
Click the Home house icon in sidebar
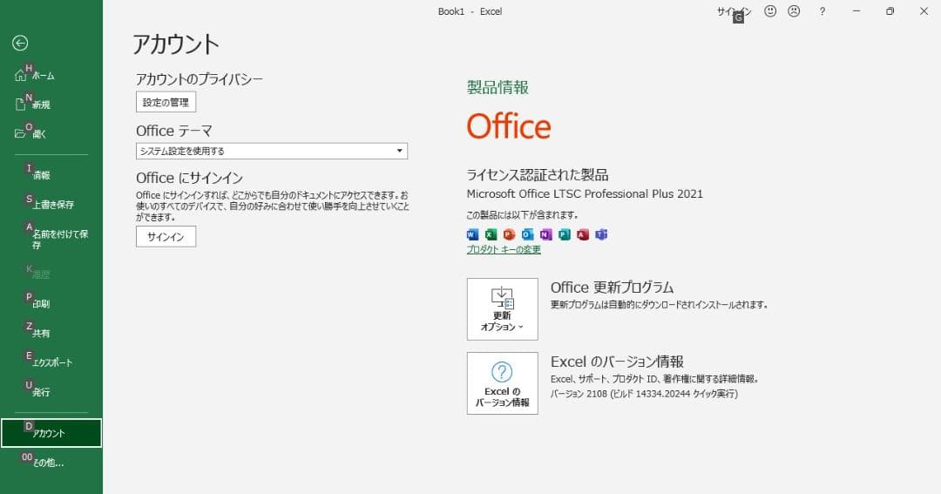tap(20, 76)
